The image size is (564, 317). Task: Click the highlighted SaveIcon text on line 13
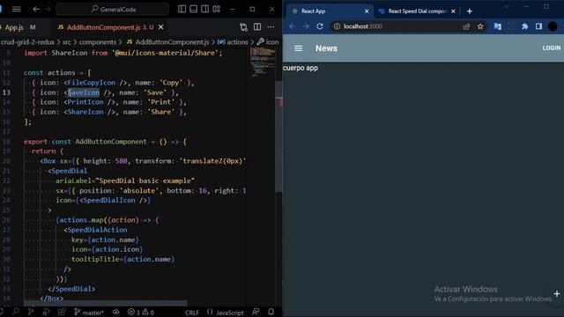click(x=84, y=92)
